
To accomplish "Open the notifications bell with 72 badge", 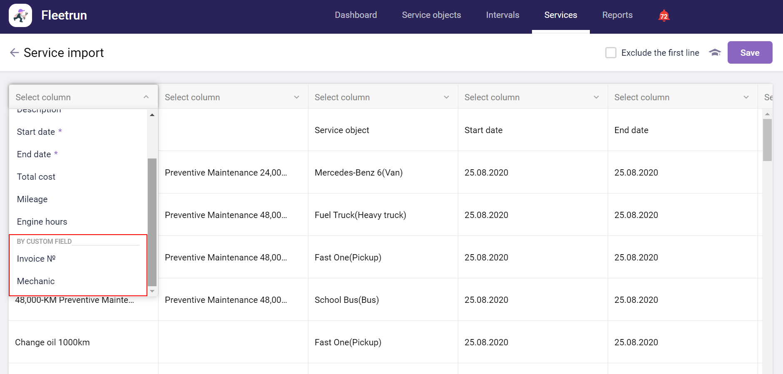I will pyautogui.click(x=664, y=16).
